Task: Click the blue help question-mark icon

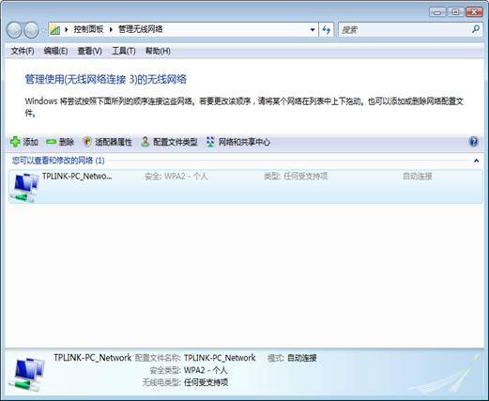Action: coord(474,142)
